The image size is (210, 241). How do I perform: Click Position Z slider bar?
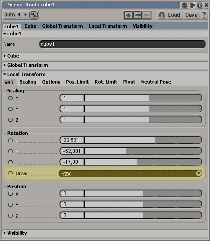pyautogui.click(x=143, y=215)
